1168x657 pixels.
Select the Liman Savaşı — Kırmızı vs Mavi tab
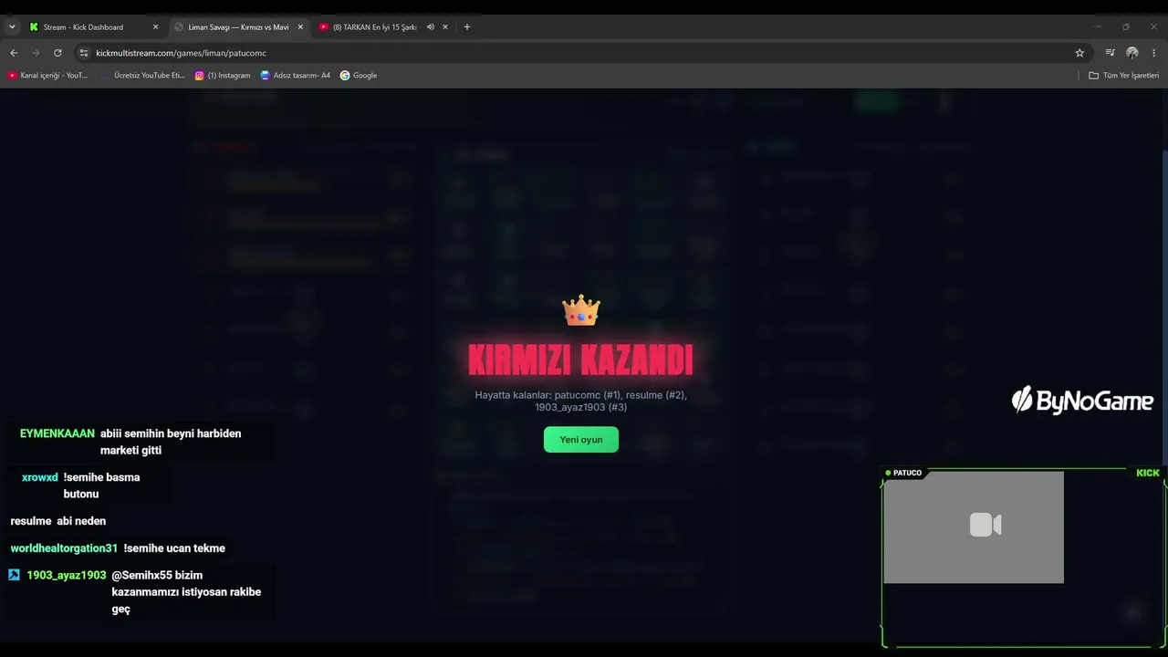pyautogui.click(x=238, y=26)
